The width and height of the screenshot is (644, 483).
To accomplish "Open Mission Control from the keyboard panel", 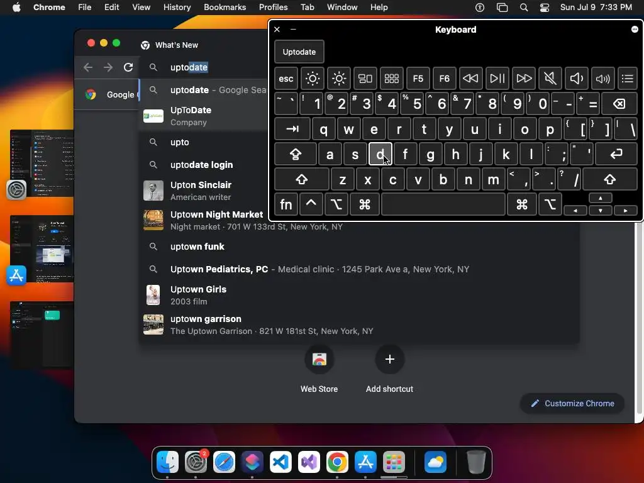I will tap(365, 79).
